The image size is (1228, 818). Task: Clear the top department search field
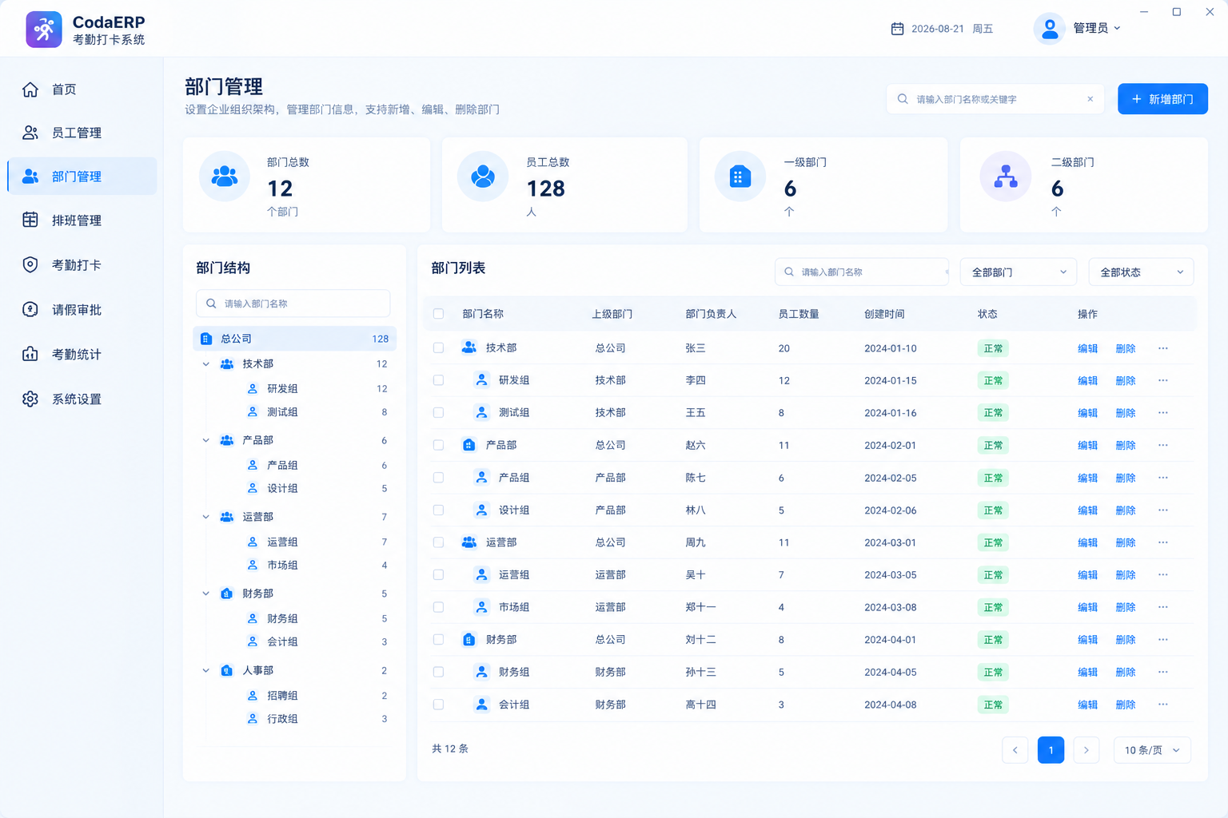[1090, 99]
